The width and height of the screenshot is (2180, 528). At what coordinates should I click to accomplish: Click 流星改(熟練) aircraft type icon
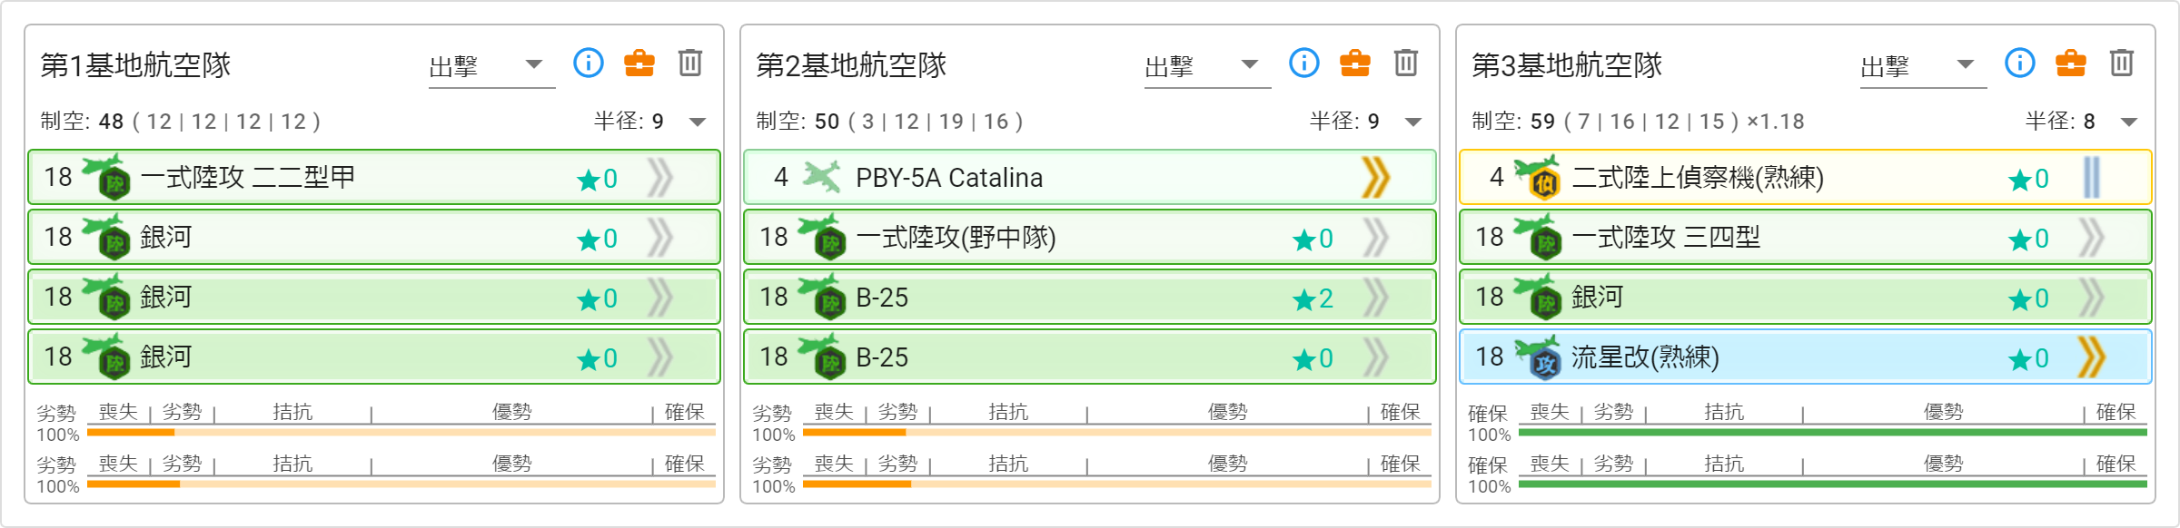pos(1538,357)
